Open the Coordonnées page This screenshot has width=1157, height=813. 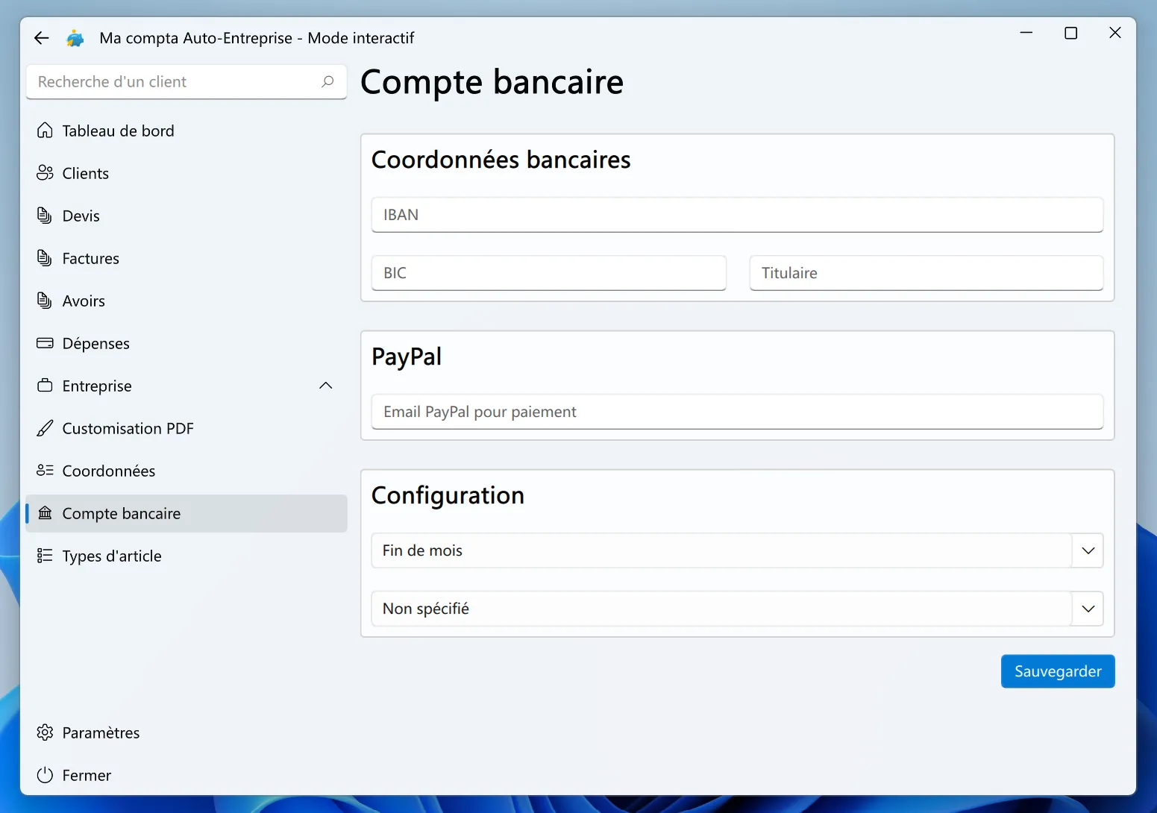coord(109,471)
